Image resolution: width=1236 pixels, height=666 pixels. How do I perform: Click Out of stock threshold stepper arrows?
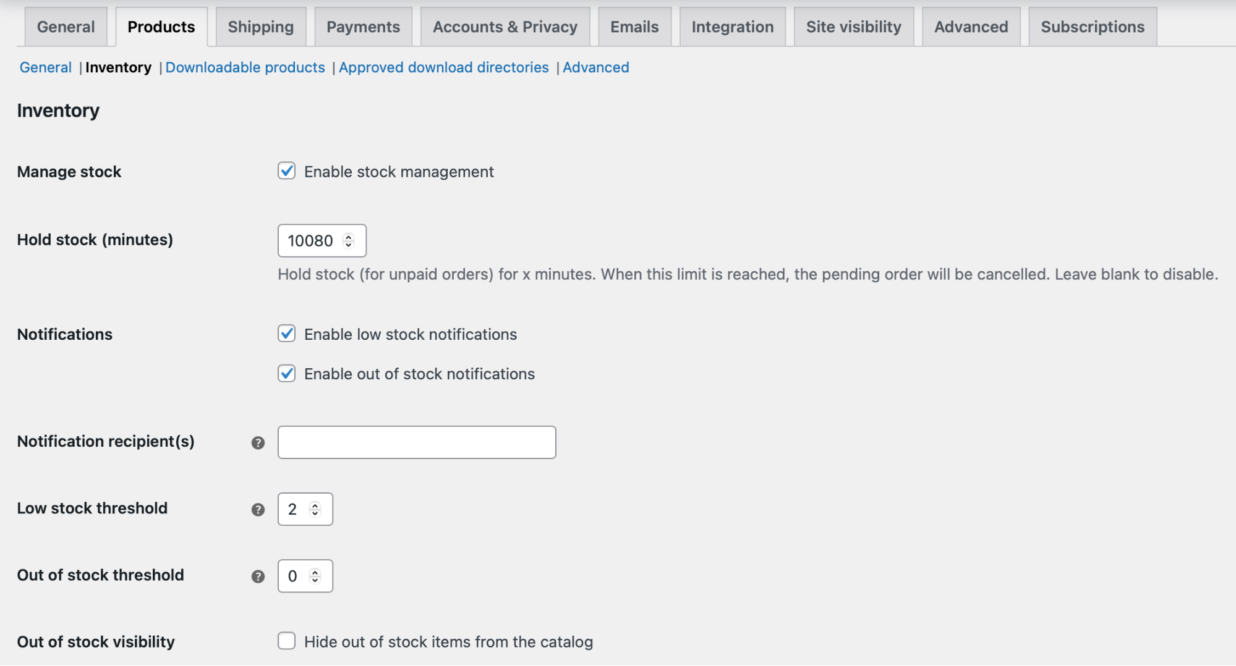pyautogui.click(x=315, y=576)
